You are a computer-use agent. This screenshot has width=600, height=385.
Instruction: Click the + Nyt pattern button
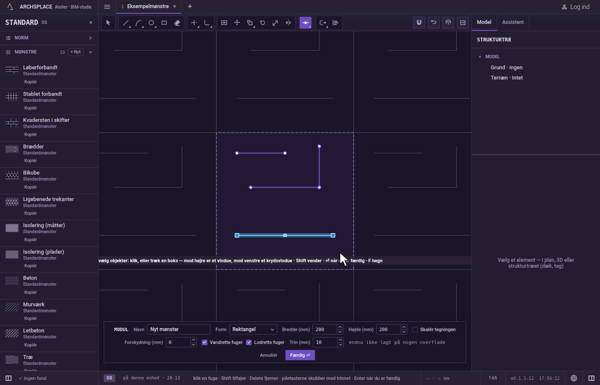[x=75, y=52]
